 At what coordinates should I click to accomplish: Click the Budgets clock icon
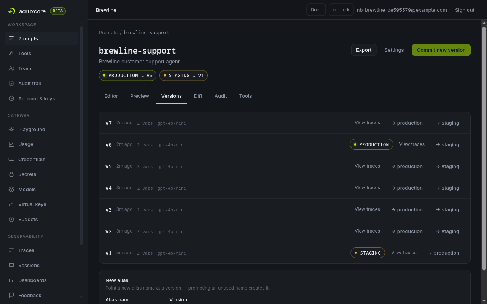pyautogui.click(x=11, y=219)
